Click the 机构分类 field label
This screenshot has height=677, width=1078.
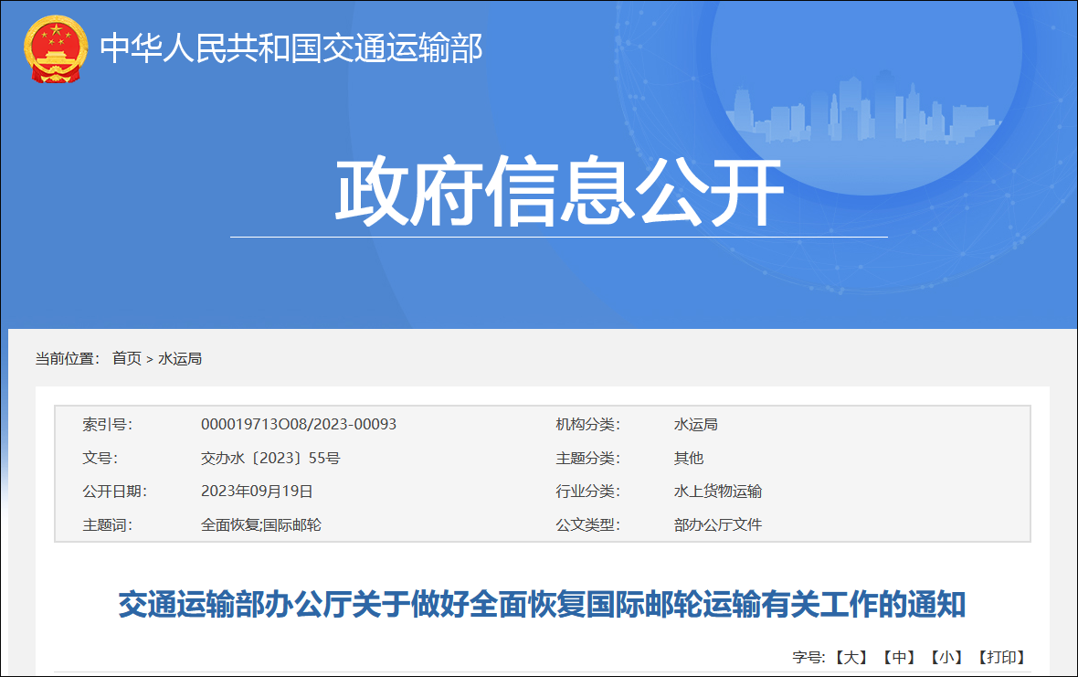[587, 425]
